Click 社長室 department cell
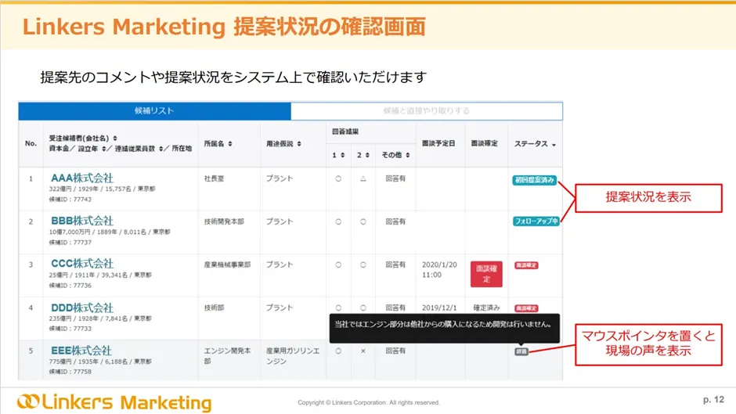The height and width of the screenshot is (414, 736). [x=214, y=178]
